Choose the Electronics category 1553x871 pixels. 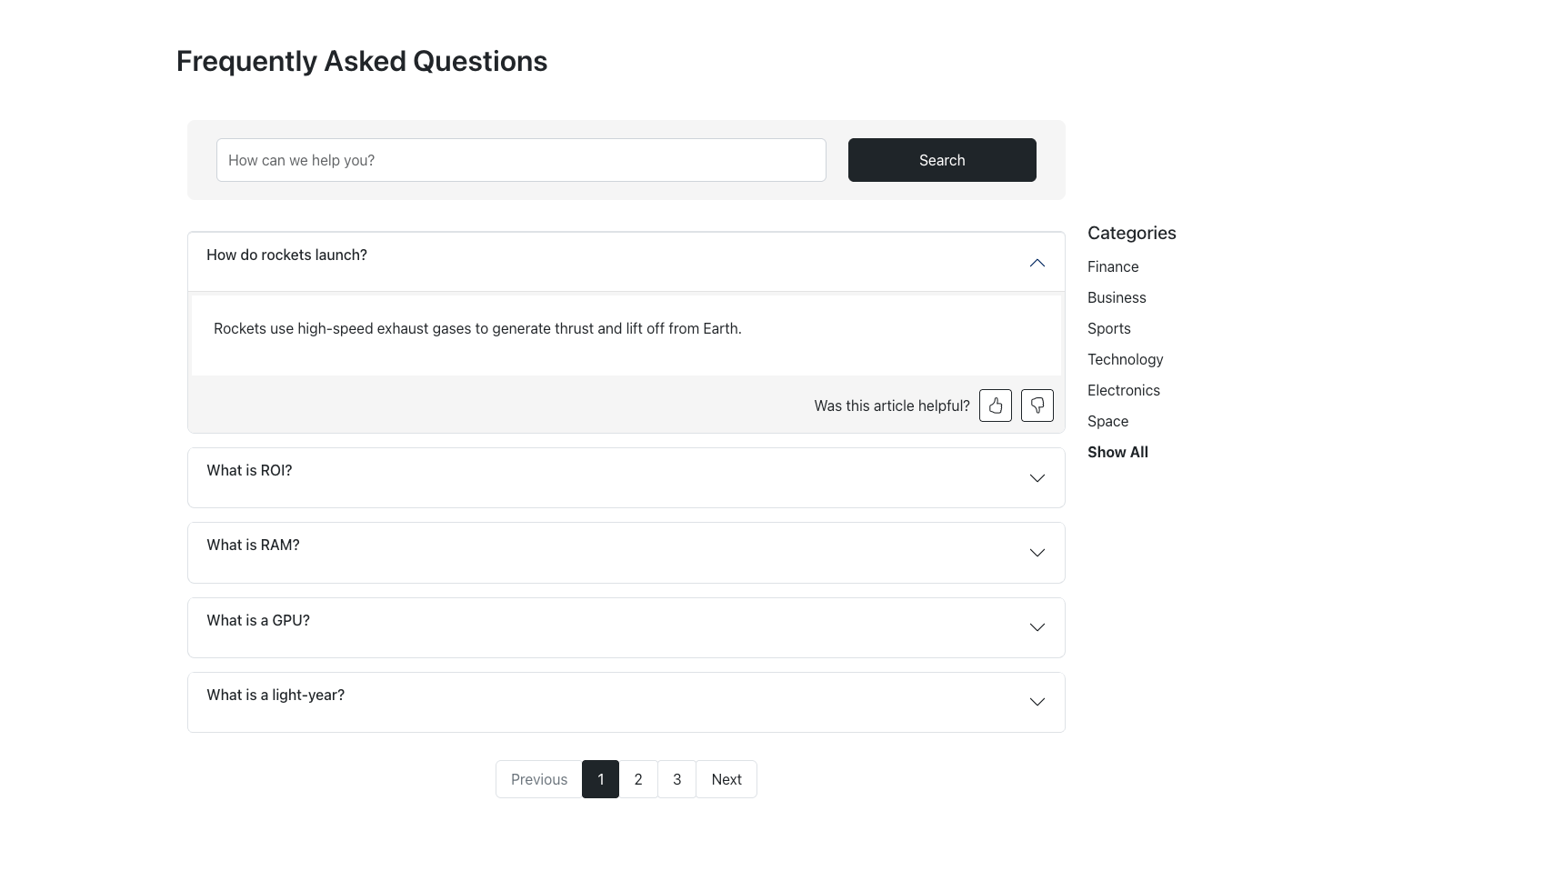click(x=1123, y=390)
